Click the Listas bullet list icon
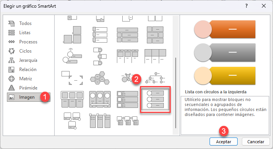Image resolution: width=273 pixels, height=149 pixels. (12, 33)
